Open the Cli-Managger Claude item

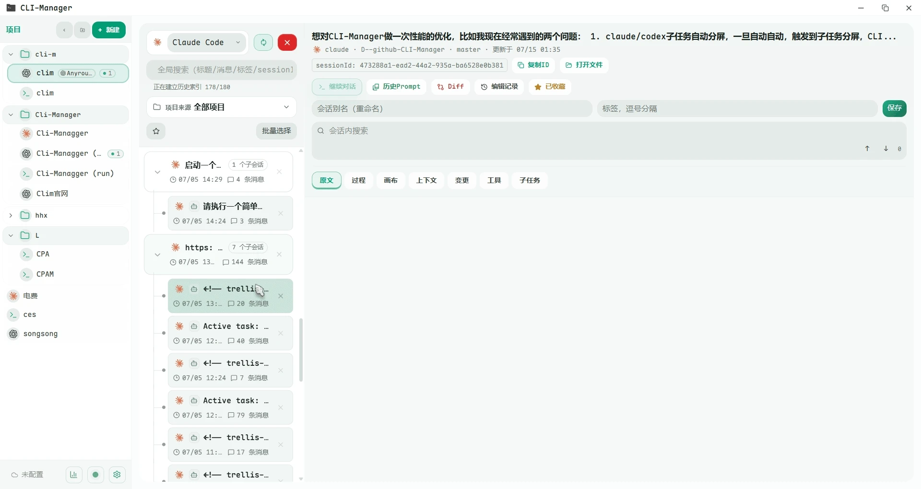68,133
